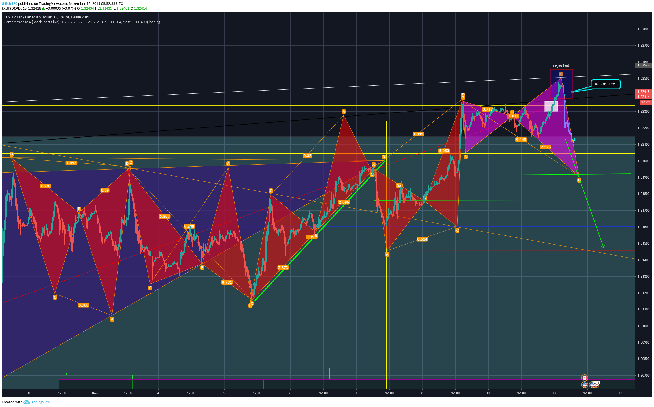Open the grouped US flag events icon
The image size is (654, 407).
[x=594, y=384]
